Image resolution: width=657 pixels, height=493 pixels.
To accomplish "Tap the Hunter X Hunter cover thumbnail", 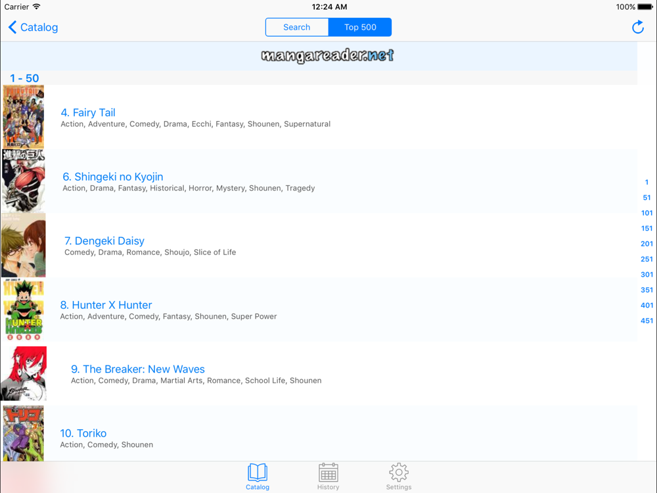I will [x=24, y=310].
